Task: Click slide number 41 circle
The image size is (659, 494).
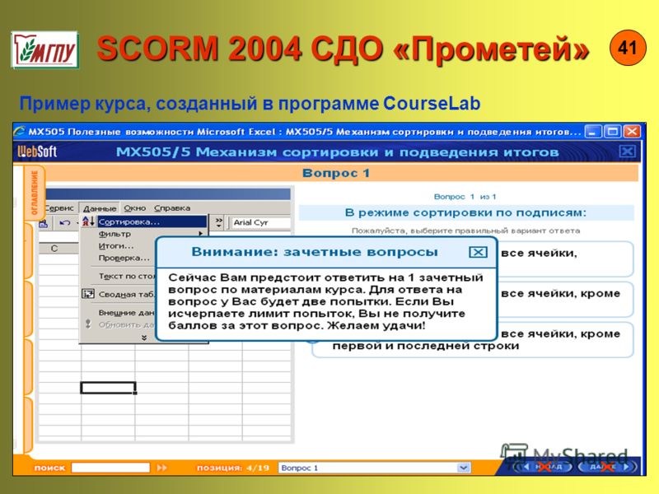Action: pyautogui.click(x=628, y=48)
